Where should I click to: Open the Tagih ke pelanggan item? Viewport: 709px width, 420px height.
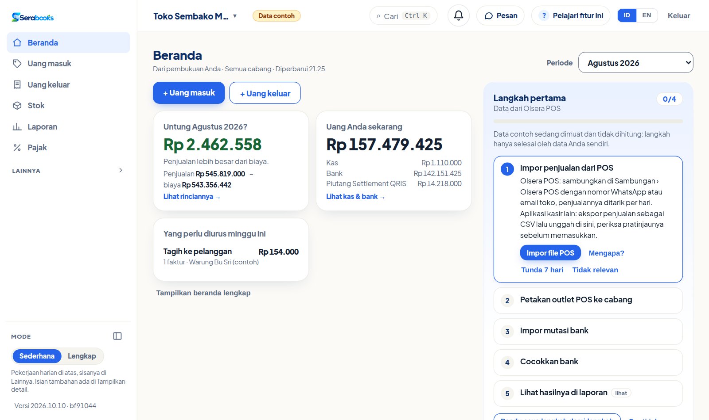[231, 256]
